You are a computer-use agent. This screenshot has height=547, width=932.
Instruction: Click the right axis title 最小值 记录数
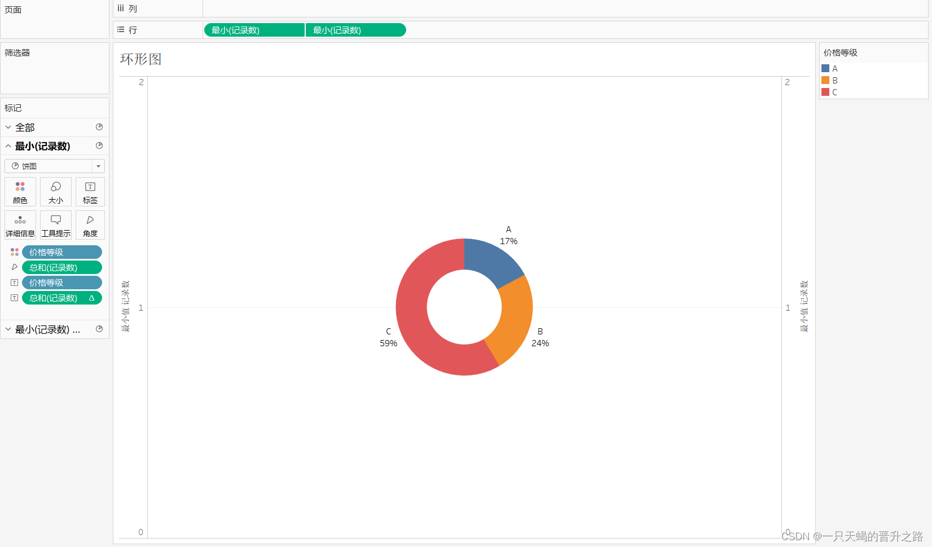[804, 306]
